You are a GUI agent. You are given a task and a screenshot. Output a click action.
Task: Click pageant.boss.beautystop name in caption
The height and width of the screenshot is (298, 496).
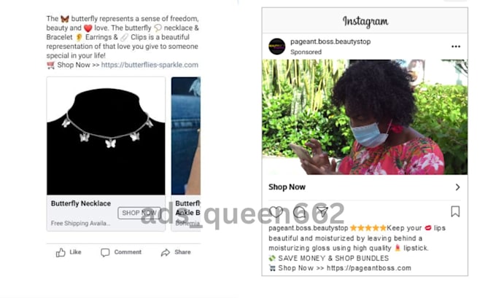(309, 228)
